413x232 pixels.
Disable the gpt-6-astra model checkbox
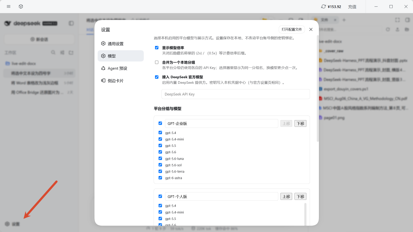click(160, 178)
